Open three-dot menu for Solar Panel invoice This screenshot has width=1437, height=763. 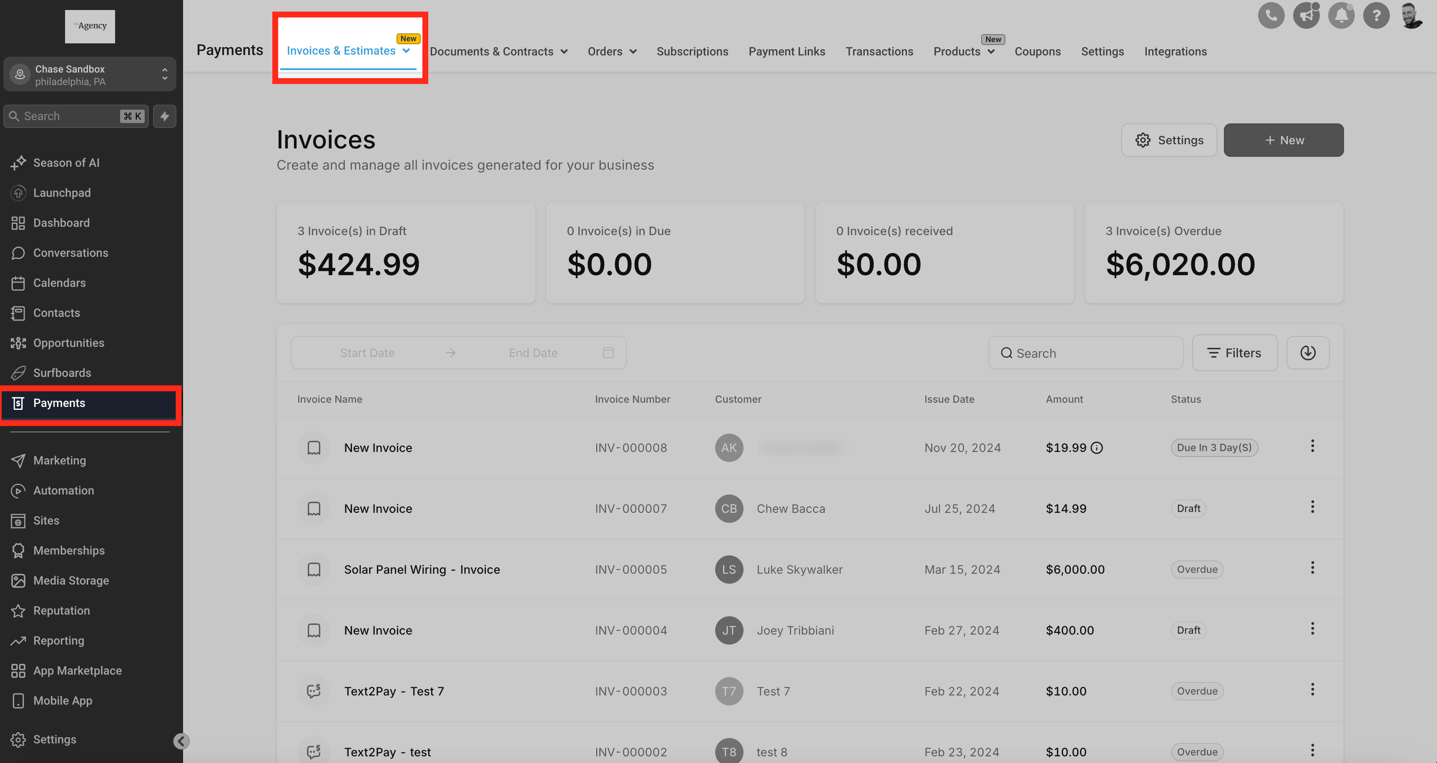[x=1312, y=568]
